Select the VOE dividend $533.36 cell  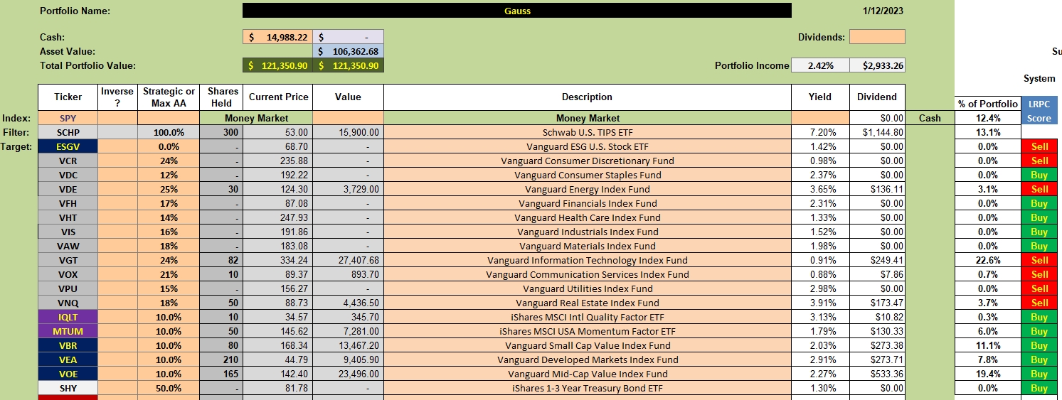tap(877, 374)
